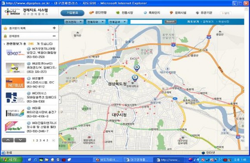Click the D map marker pin
The width and height of the screenshot is (250, 163).
(137, 68)
